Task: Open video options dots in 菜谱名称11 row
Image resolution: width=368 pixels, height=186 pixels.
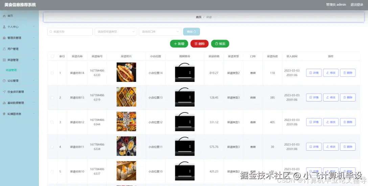Action: click(190, 147)
